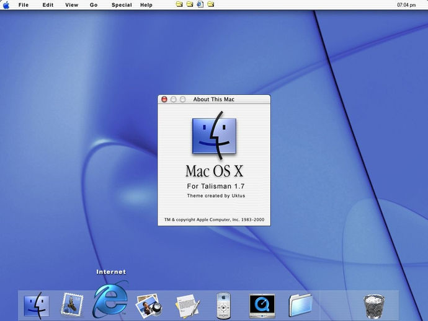Image resolution: width=428 pixels, height=321 pixels.
Task: Open the File menu
Action: coord(24,5)
